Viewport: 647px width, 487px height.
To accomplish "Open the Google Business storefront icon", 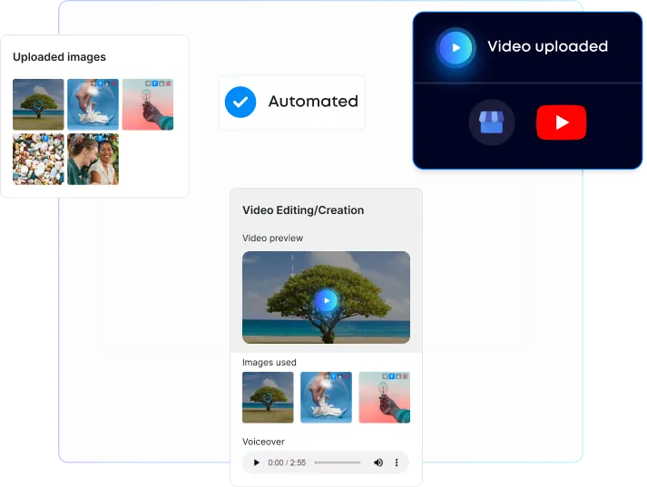I will point(492,122).
